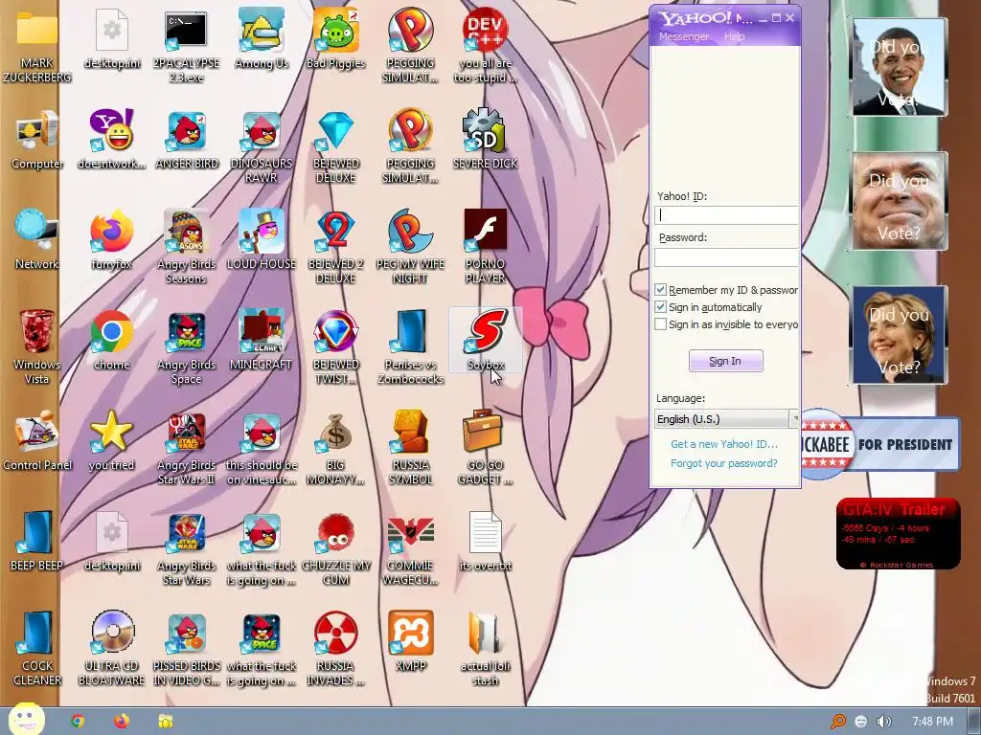Launch Chrome from the taskbar
Image resolution: width=981 pixels, height=735 pixels.
point(78,722)
